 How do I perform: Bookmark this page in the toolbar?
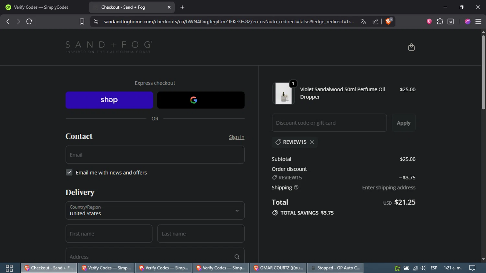[82, 21]
